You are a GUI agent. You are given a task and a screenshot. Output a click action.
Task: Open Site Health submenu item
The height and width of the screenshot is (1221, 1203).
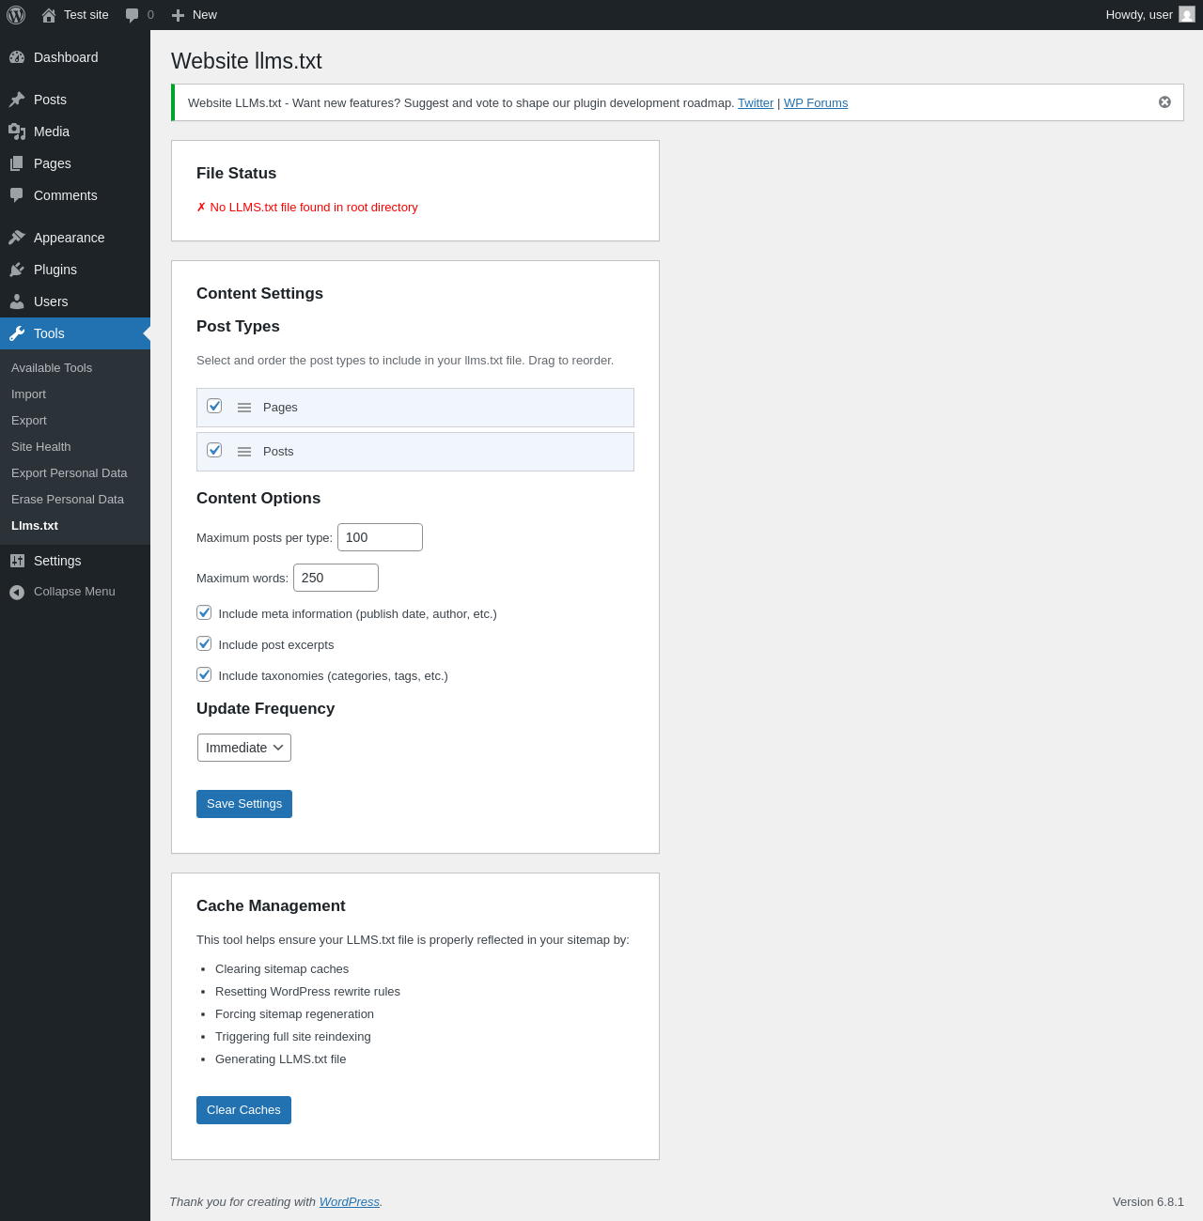(41, 447)
